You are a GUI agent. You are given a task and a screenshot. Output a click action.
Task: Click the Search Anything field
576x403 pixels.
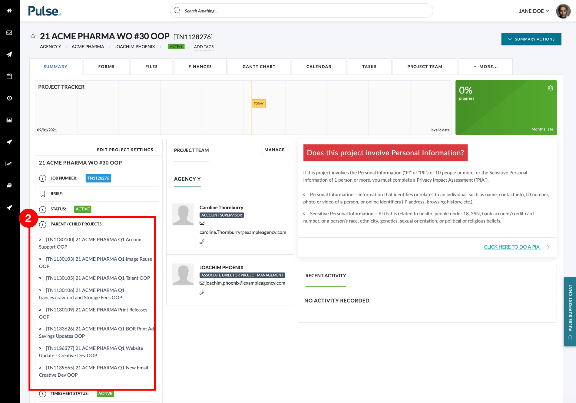[301, 11]
